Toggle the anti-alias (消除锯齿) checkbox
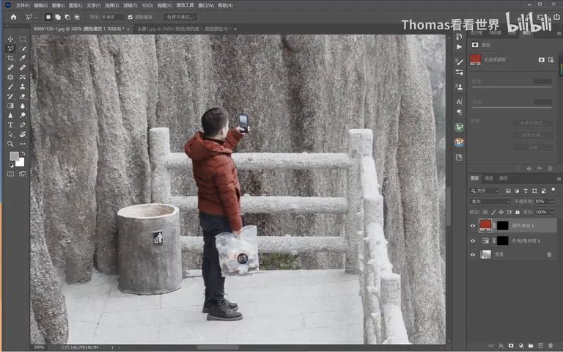563x352 pixels. [130, 17]
